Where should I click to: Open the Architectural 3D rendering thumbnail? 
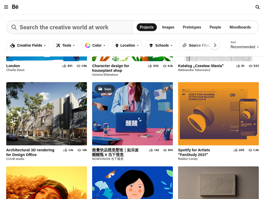[x=47, y=114]
